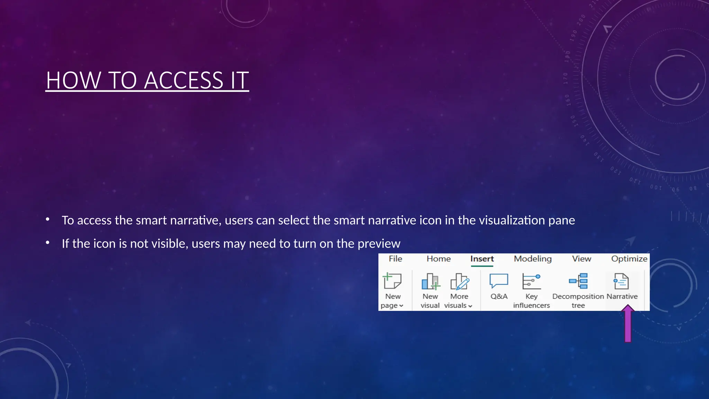The image size is (709, 399).
Task: Switch to the Home ribbon tab
Action: [x=439, y=259]
